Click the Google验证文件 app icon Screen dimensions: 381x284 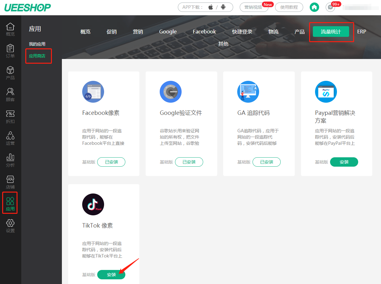pos(171,92)
